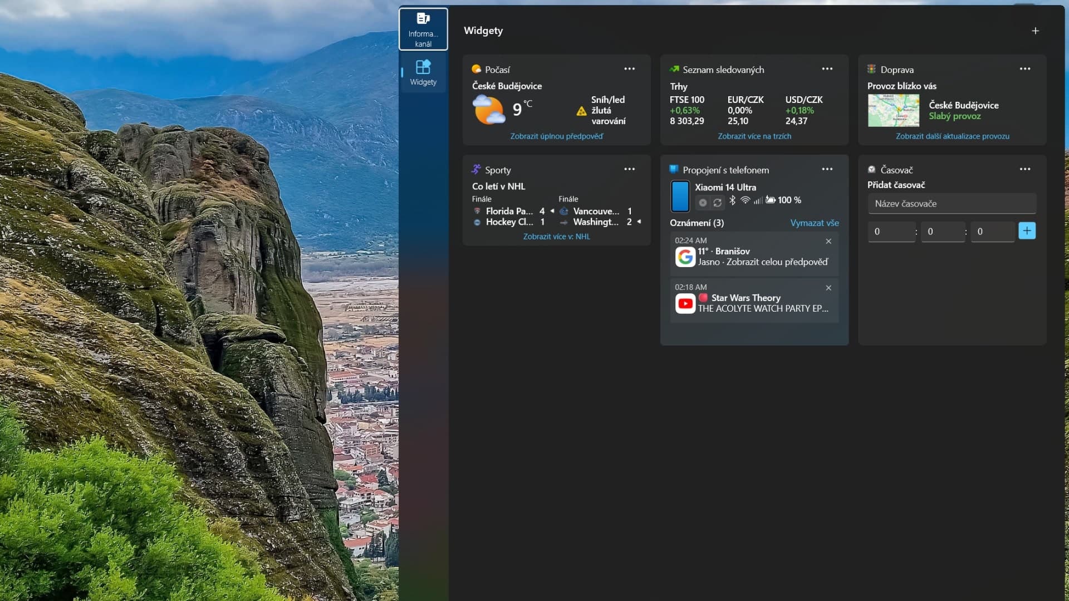Click the yellow snow warning triangle icon

[581, 111]
